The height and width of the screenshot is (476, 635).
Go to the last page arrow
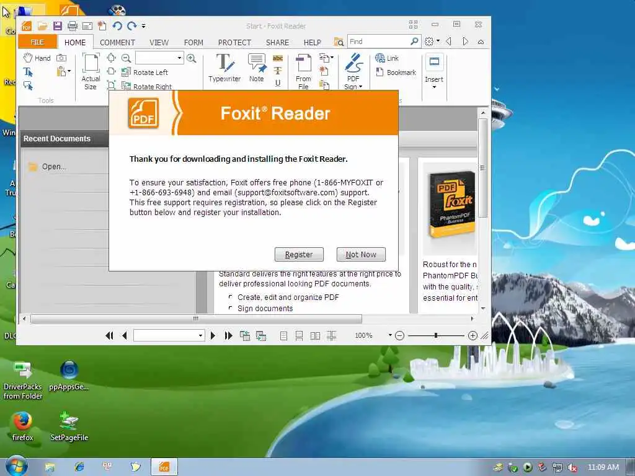pos(228,335)
